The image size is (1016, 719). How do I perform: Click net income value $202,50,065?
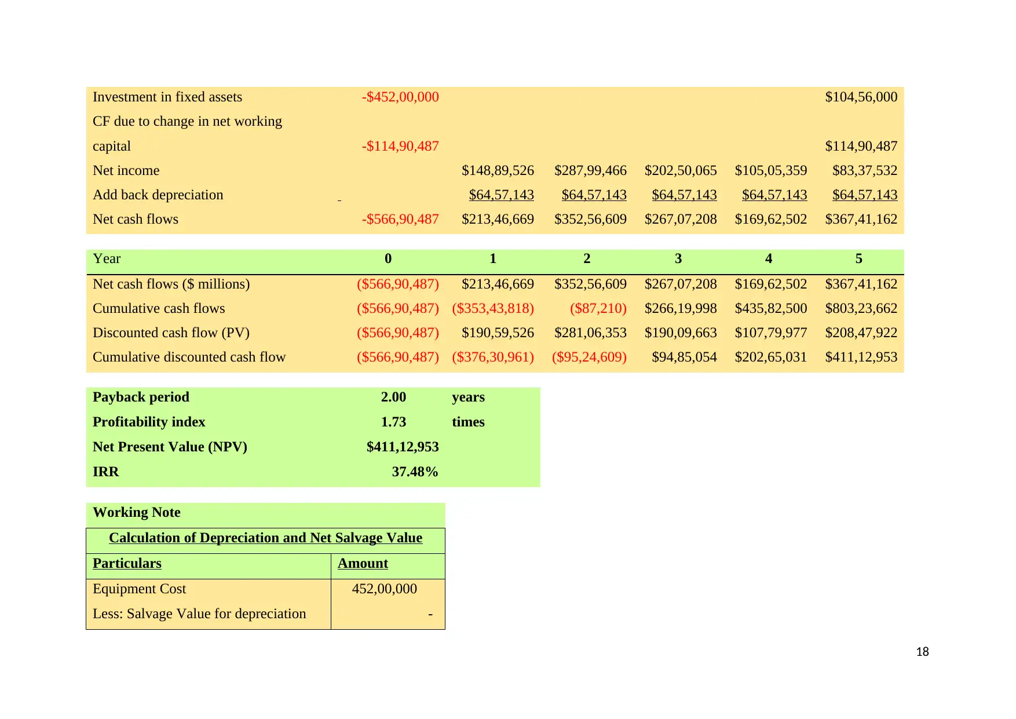pyautogui.click(x=681, y=170)
